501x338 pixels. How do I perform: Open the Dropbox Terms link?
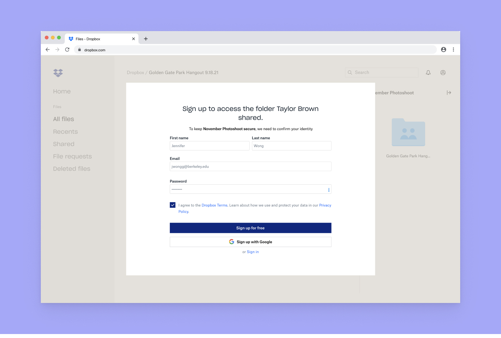215,205
